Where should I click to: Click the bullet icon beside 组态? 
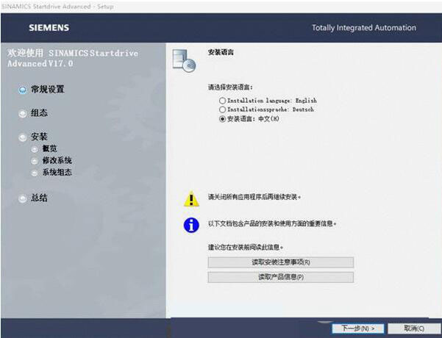click(x=22, y=113)
